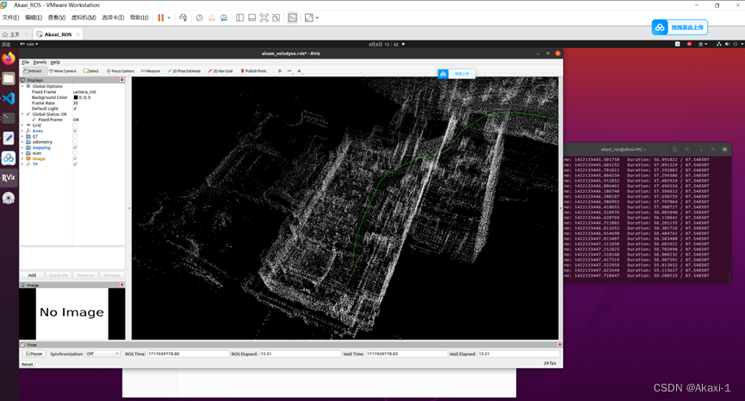Click the Add display button
745x401 pixels.
pyautogui.click(x=32, y=275)
